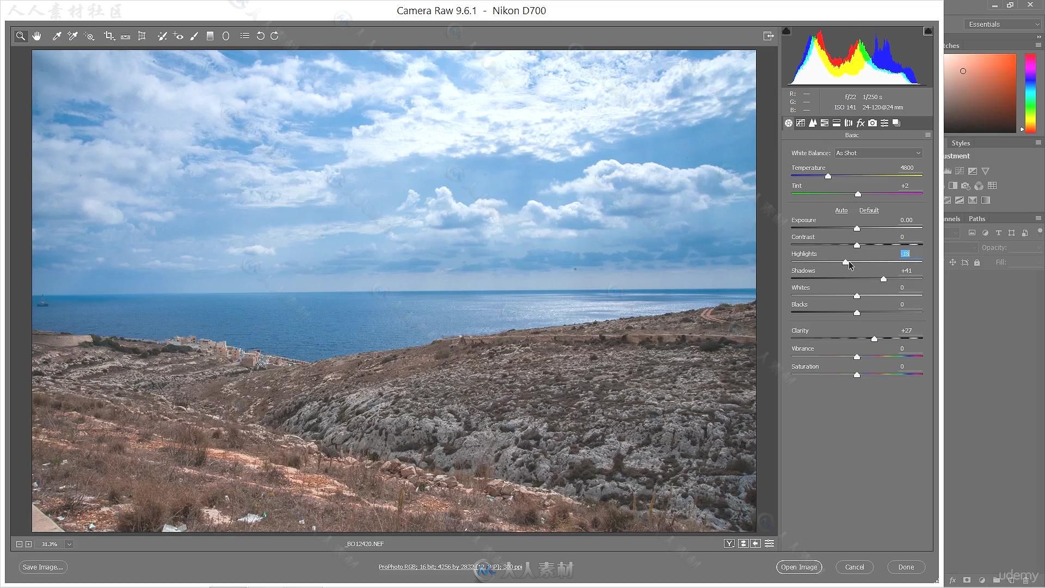The image size is (1045, 588).
Task: Rotate image 90 degrees counter-clockwise
Action: [261, 36]
